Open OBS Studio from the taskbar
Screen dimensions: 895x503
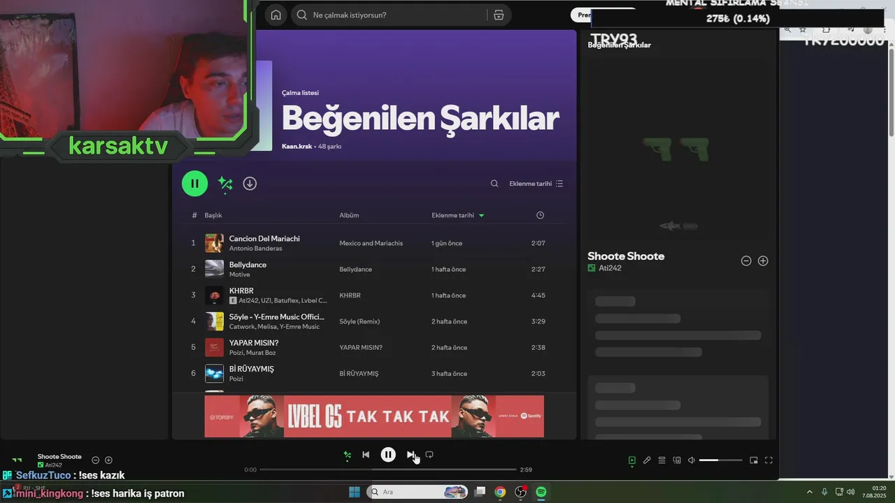click(x=521, y=492)
